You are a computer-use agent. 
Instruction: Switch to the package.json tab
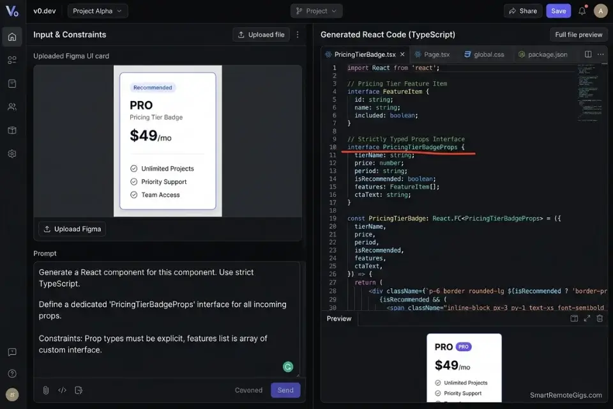click(x=543, y=54)
